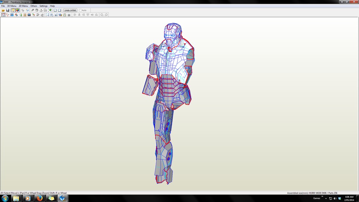The image size is (359, 202).
Task: Click the align vertical center icon
Action: [92, 15]
